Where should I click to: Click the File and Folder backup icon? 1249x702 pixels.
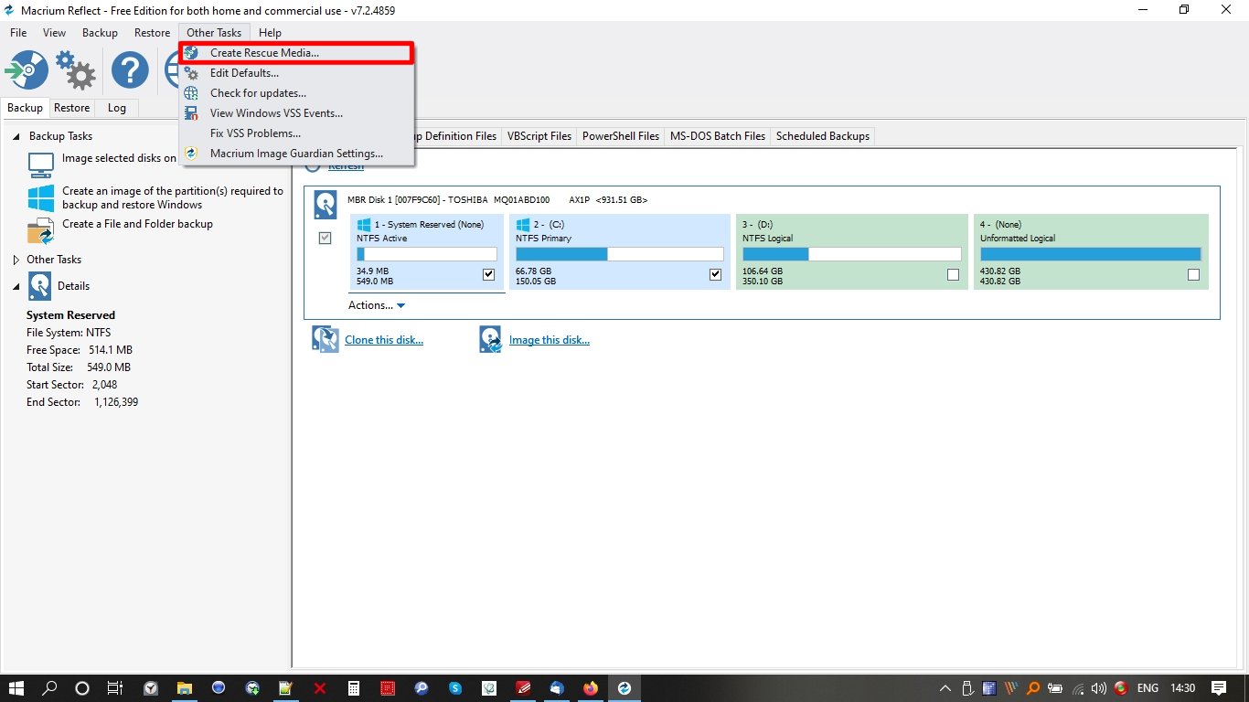pyautogui.click(x=41, y=231)
